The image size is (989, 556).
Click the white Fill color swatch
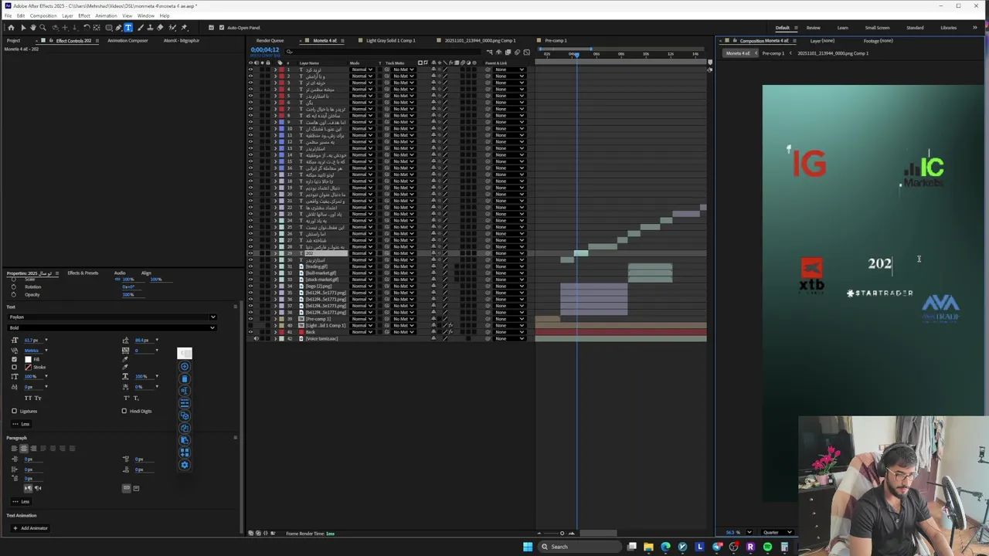(28, 359)
